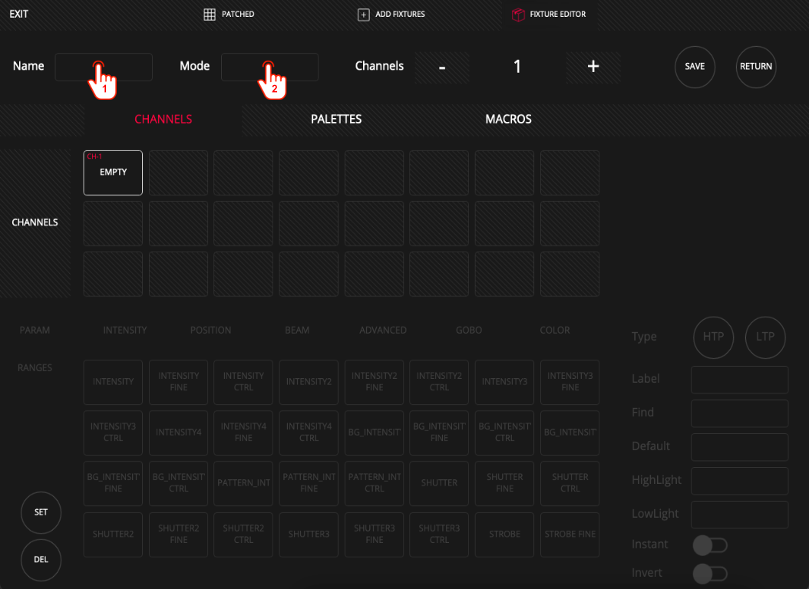Select the GOBO parameter category

pos(469,330)
